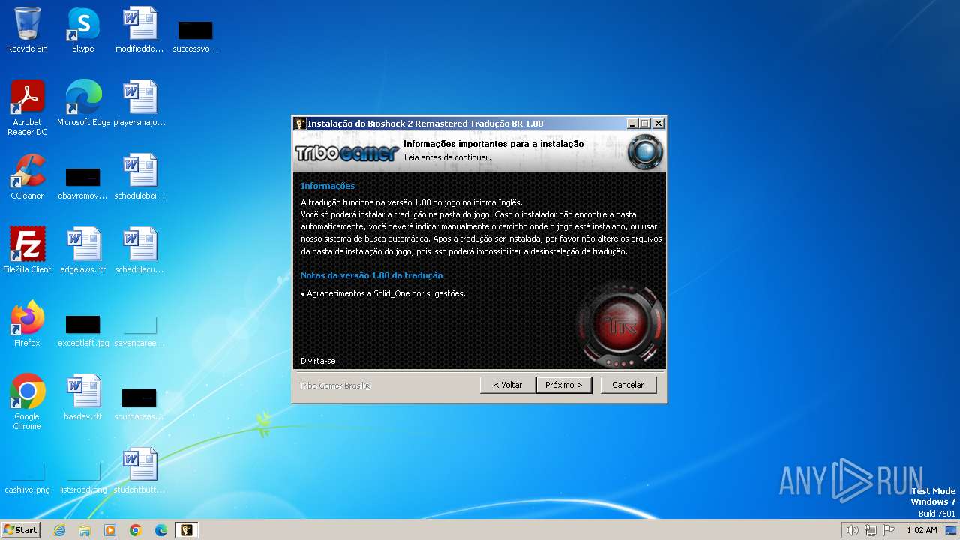The image size is (960, 540).
Task: Select the southareas... desktop file
Action: 139,403
